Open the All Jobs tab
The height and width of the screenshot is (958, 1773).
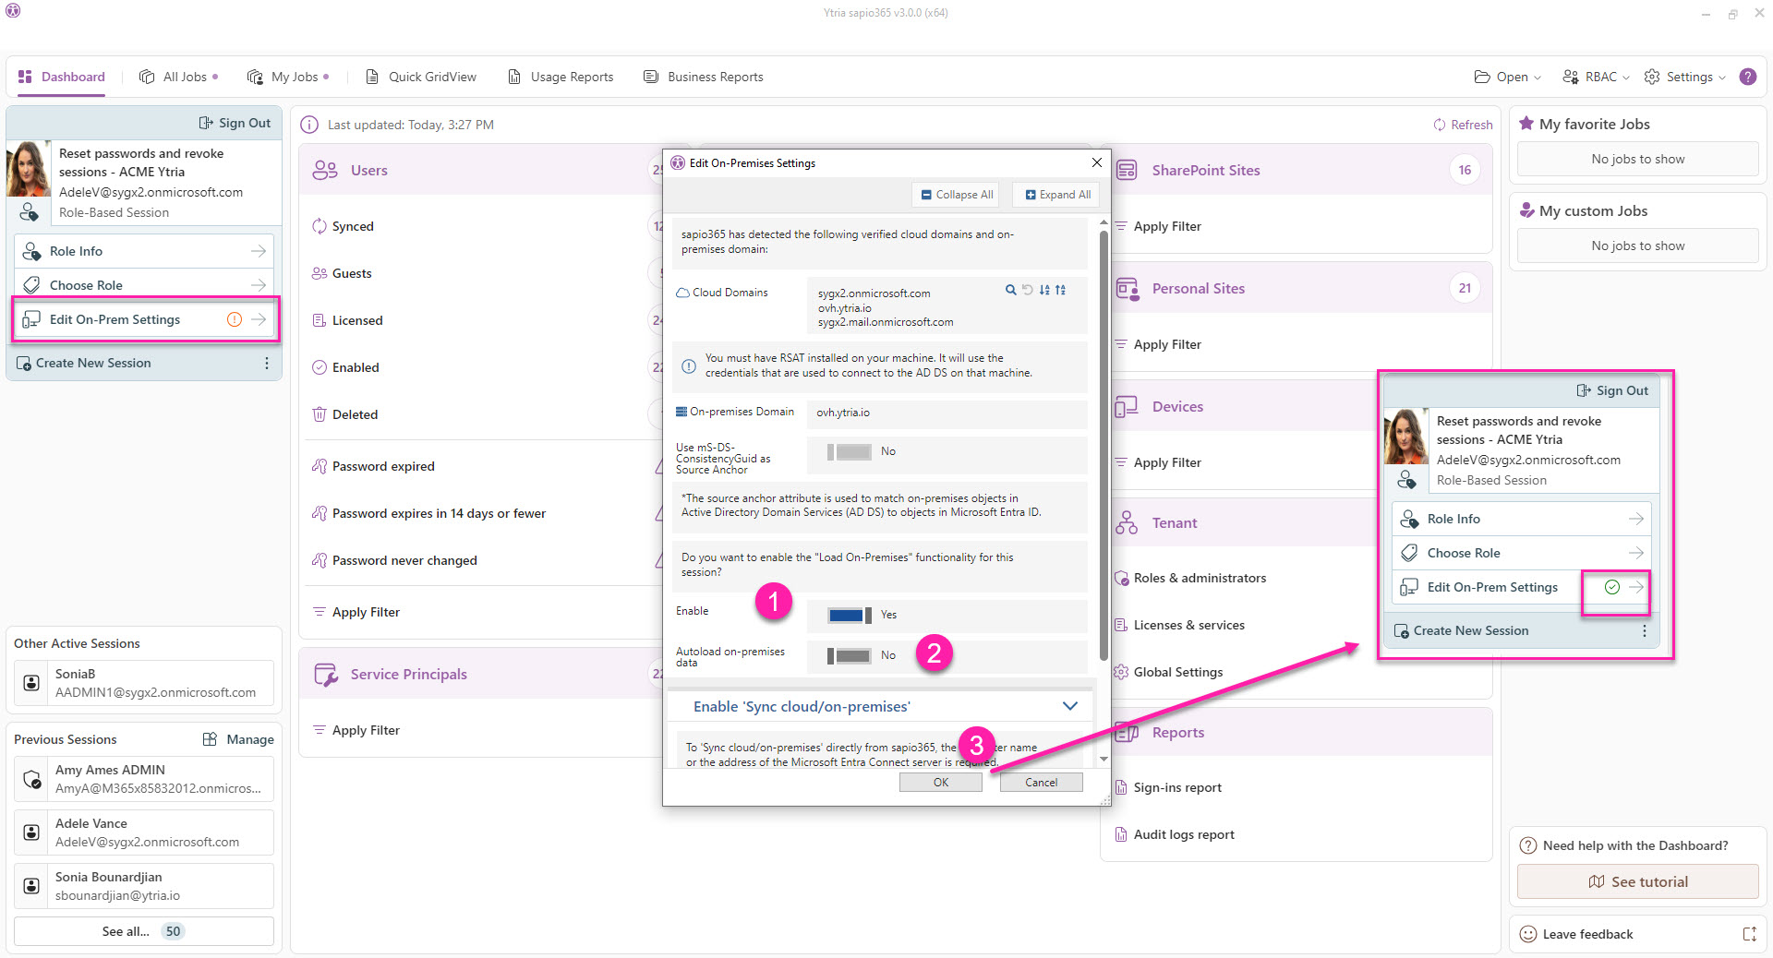pos(178,77)
